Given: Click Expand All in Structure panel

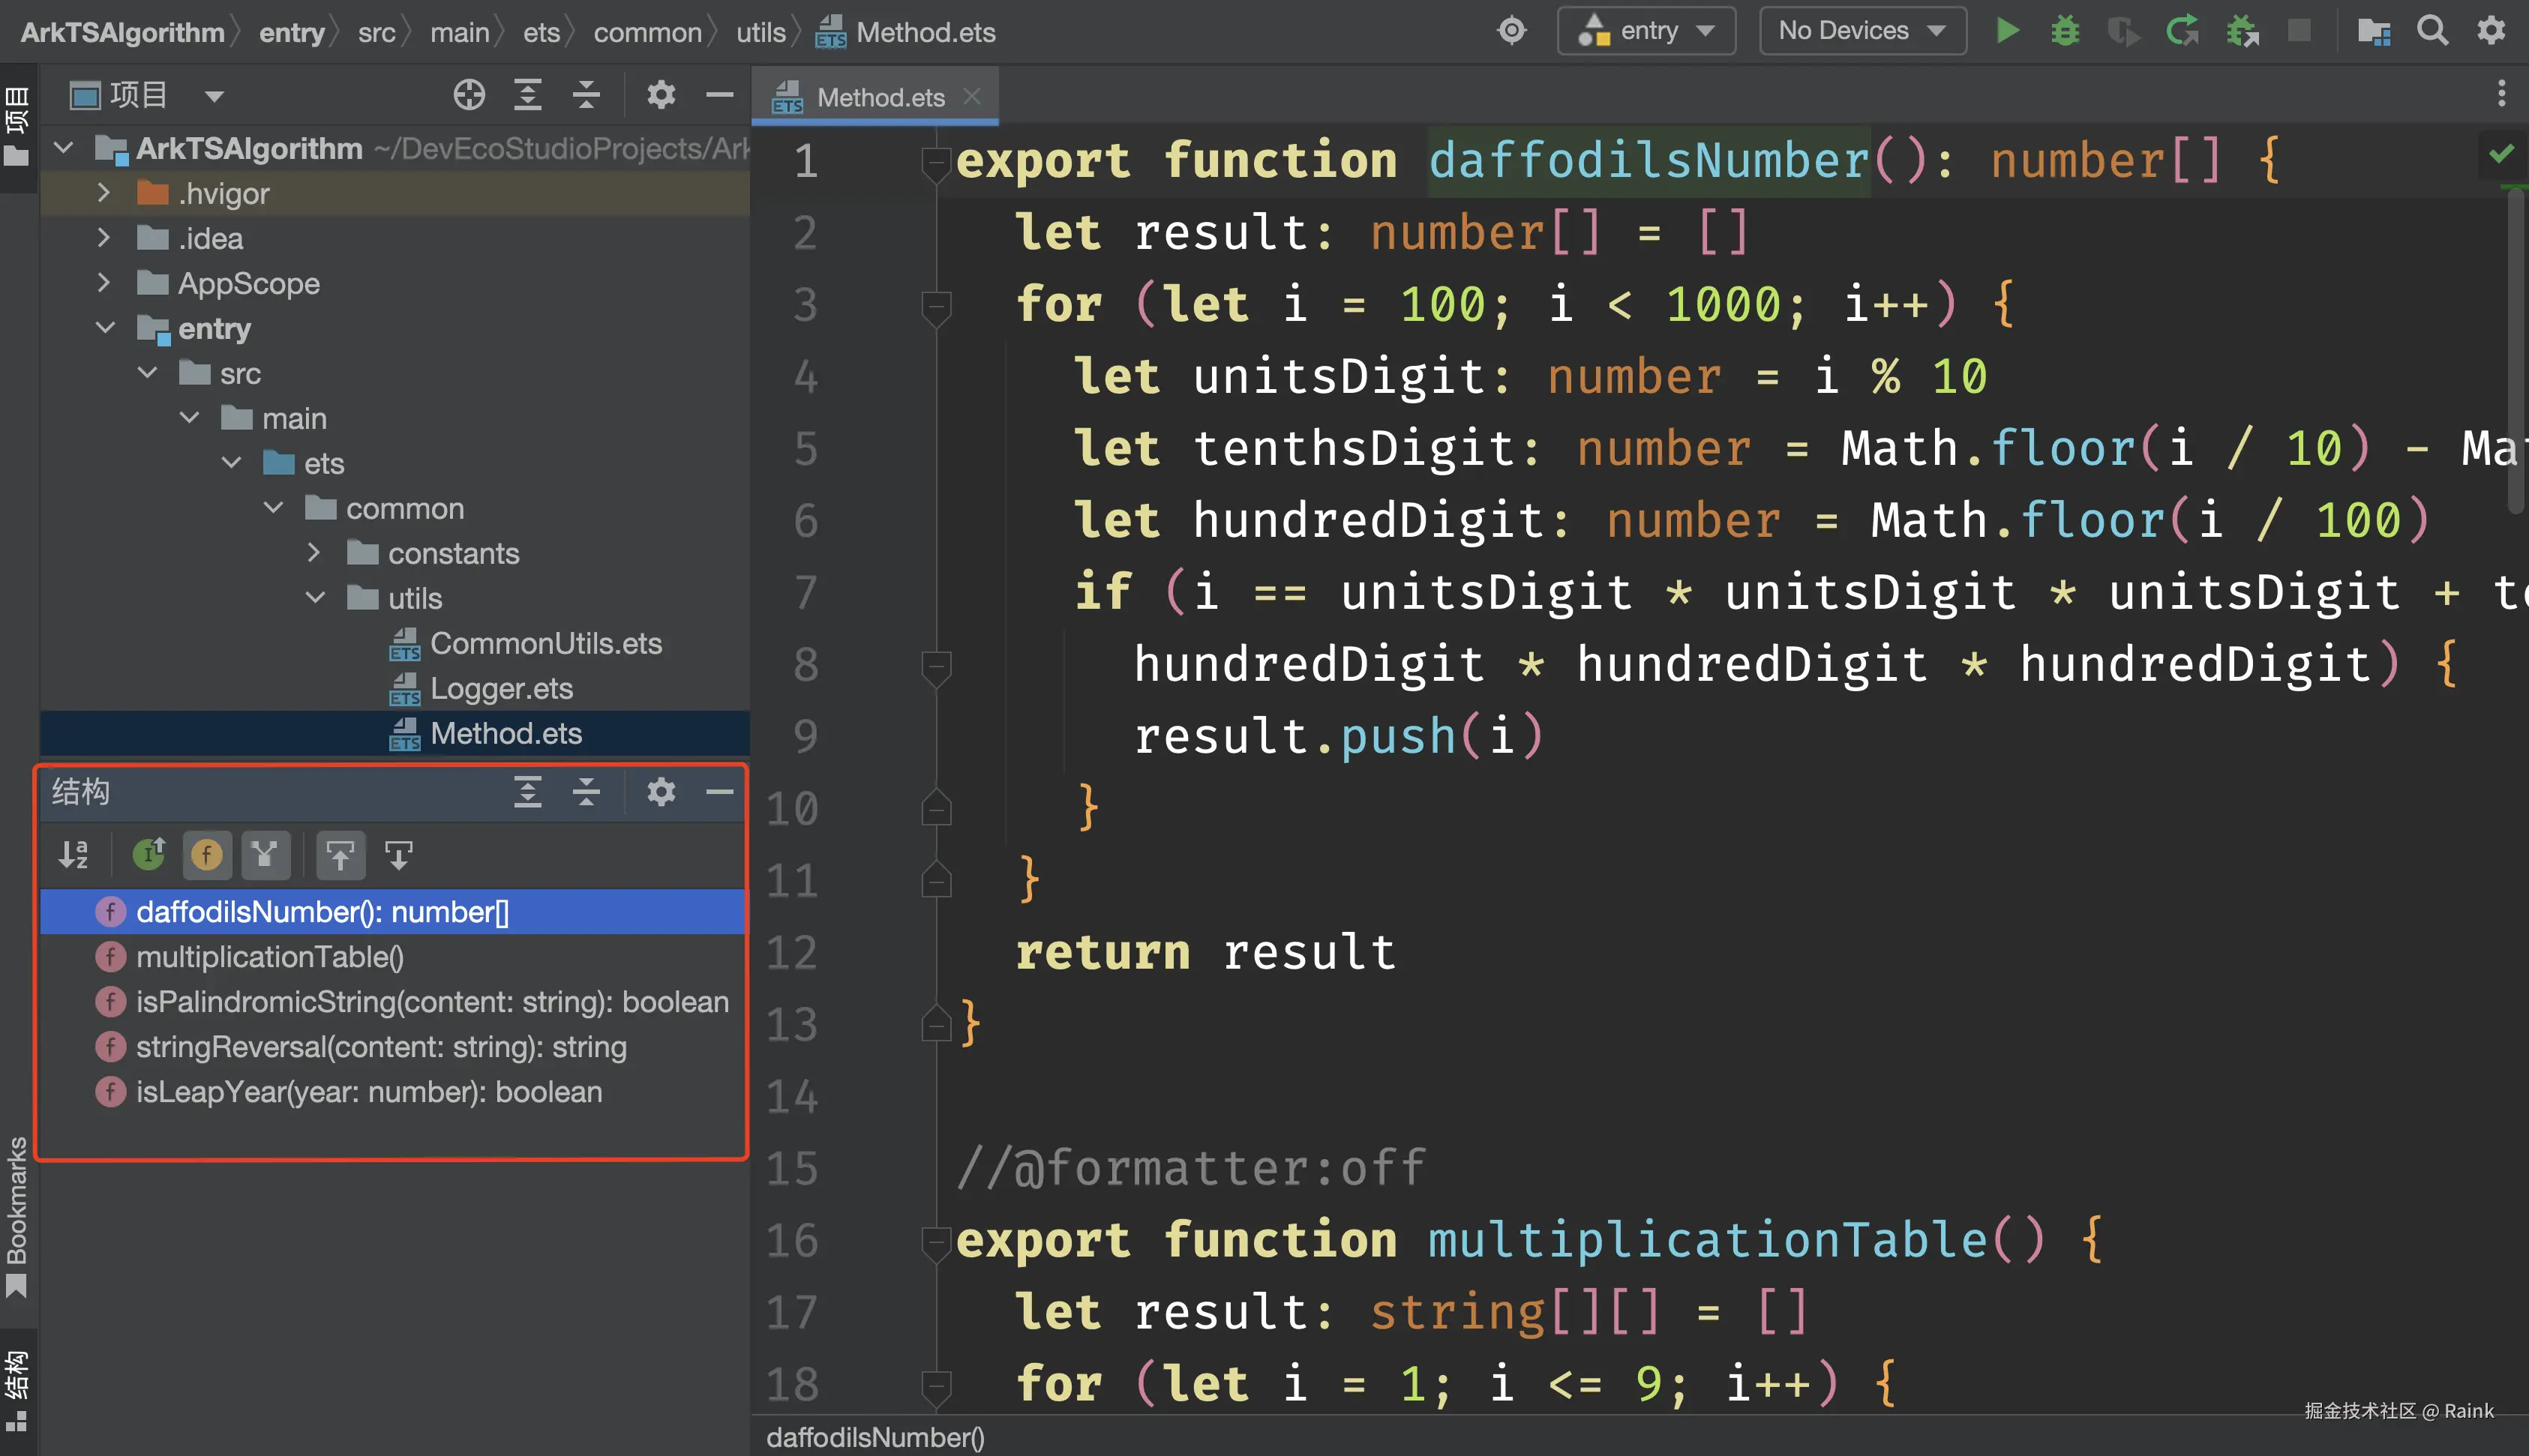Looking at the screenshot, I should 527,792.
